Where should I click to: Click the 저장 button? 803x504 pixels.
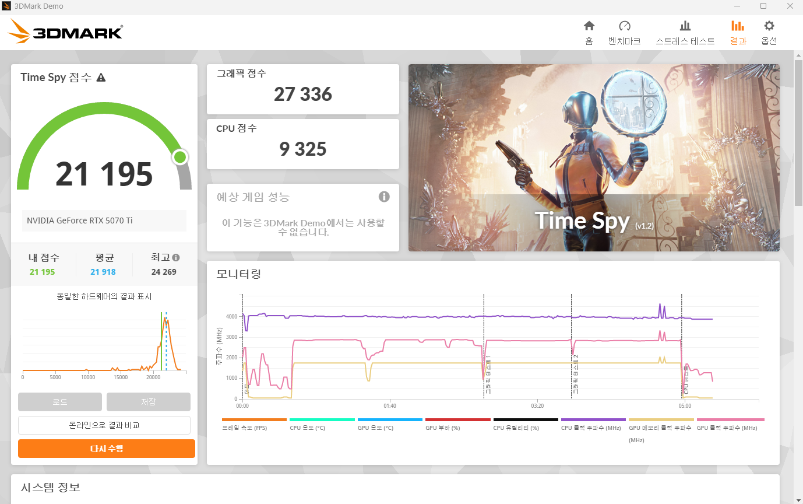(148, 402)
